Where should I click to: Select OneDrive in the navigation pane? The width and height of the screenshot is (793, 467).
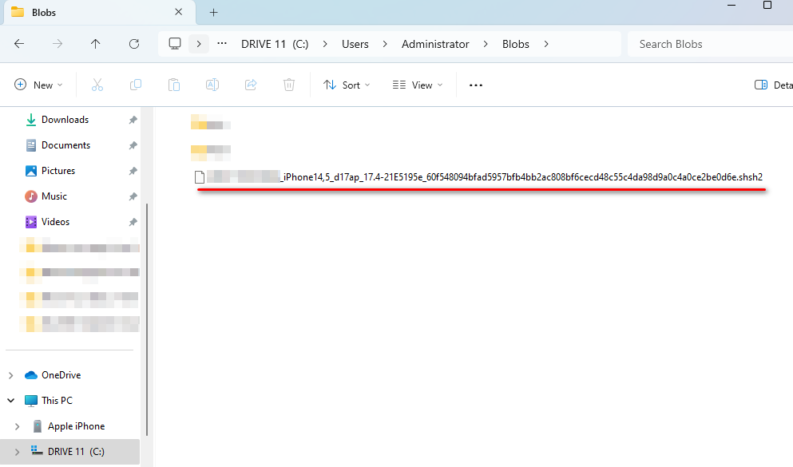click(x=61, y=375)
